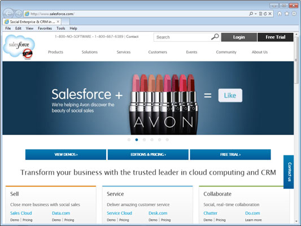Image resolution: width=301 pixels, height=226 pixels.
Task: Click the URL text in address bar
Action: (x=52, y=14)
